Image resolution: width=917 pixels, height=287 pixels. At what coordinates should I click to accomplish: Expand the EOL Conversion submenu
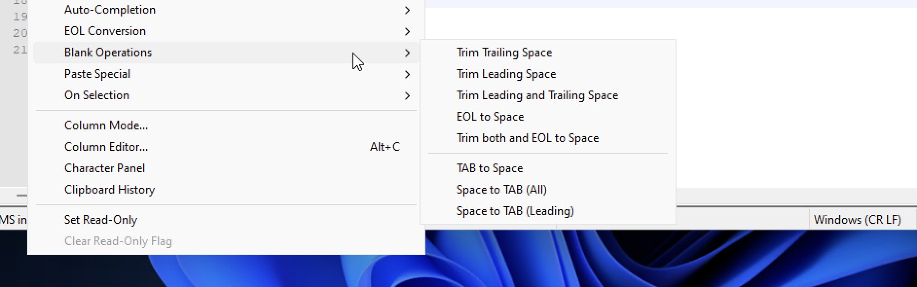click(x=105, y=31)
